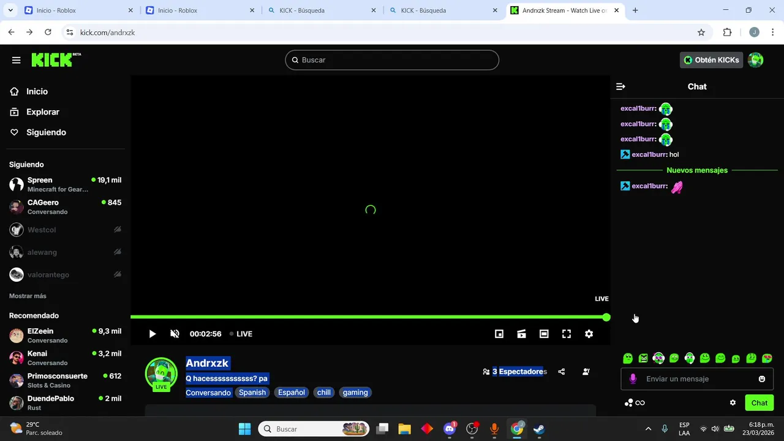Open ElZeein's recommended channel
The image size is (784, 441).
coord(66,336)
